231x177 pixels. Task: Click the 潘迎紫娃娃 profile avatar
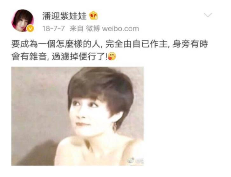point(23,21)
